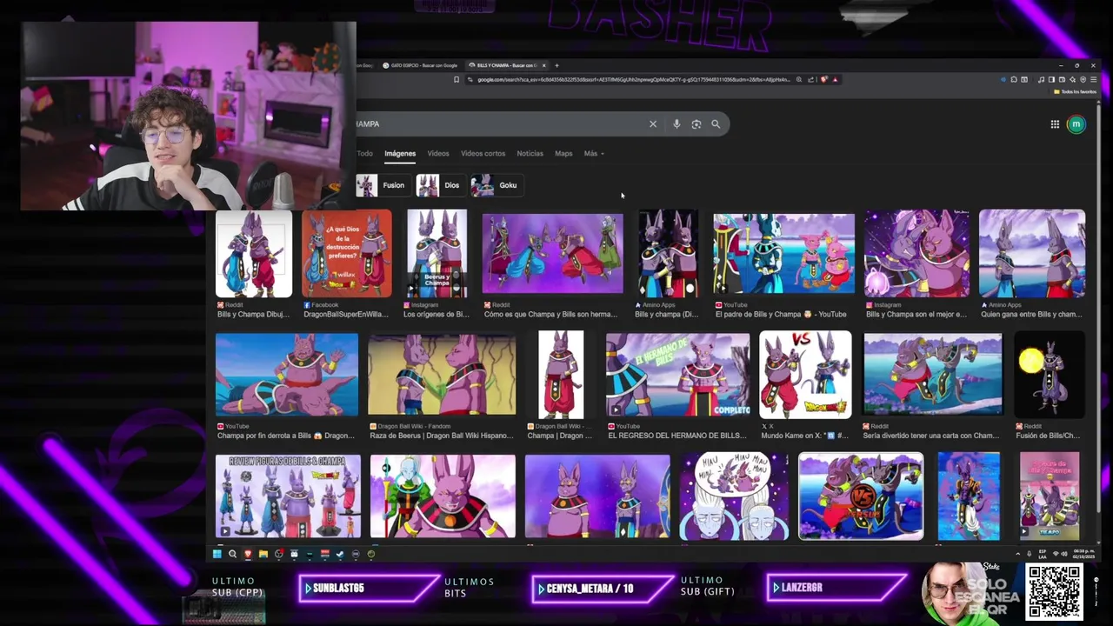
Task: Open the Los orígenes de Bi... Instagram image
Action: pyautogui.click(x=437, y=254)
